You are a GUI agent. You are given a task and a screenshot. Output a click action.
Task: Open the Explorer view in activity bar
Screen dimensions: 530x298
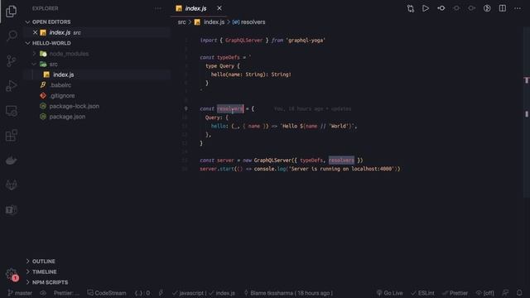[x=11, y=12]
